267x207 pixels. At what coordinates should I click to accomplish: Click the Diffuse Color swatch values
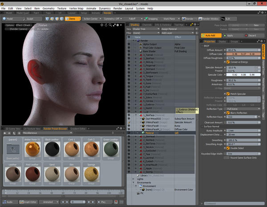tap(243, 53)
